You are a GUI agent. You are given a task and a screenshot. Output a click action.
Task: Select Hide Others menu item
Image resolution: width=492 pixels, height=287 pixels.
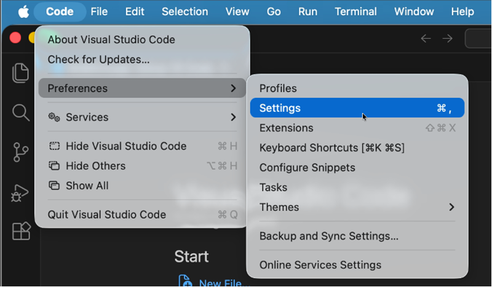(95, 166)
